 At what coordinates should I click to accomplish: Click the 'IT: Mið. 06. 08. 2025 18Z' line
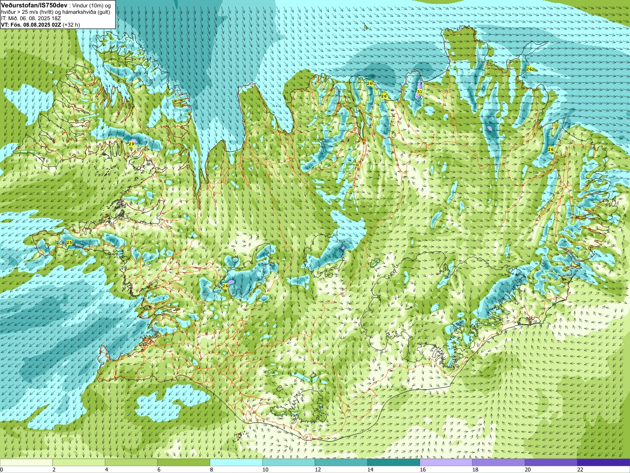click(31, 18)
